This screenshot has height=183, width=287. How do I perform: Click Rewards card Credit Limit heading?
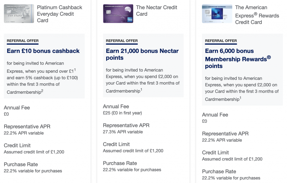pyautogui.click(x=216, y=152)
